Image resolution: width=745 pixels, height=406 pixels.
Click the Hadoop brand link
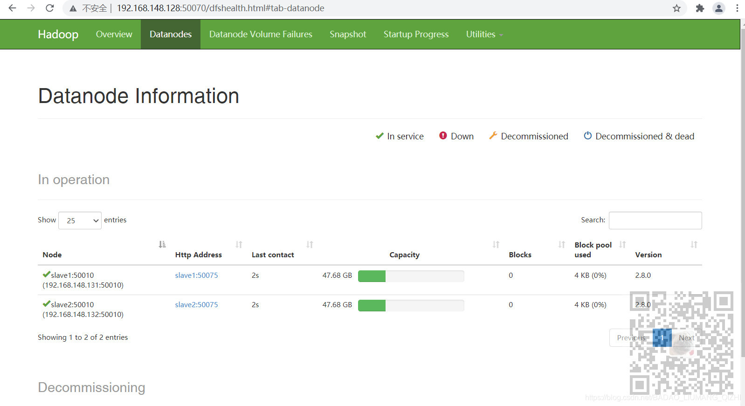click(58, 34)
